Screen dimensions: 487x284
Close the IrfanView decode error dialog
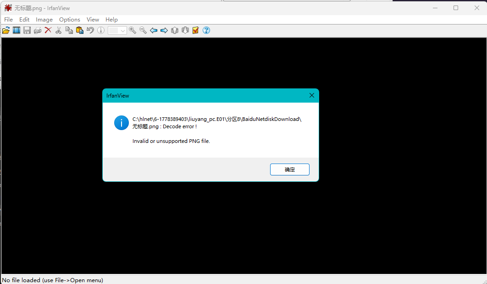(x=312, y=96)
